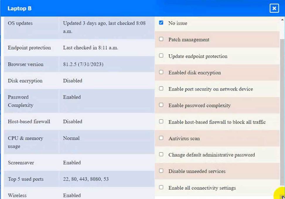Click the OS updates row label

[x=20, y=23]
